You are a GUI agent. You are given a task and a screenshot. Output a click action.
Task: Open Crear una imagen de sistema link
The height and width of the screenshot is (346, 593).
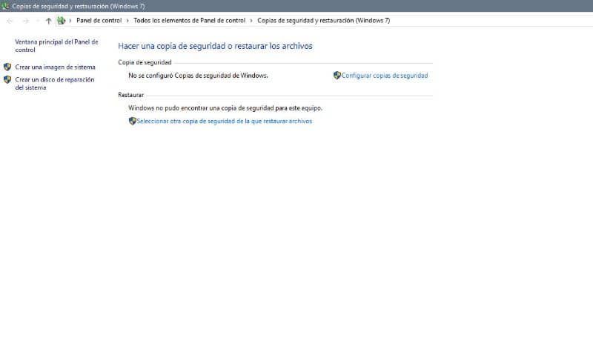55,67
